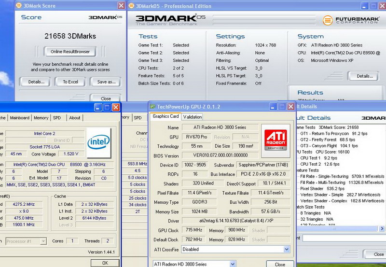This screenshot has width=386, height=267.
Task: Open the SPD tab in front CPU-Z window
Action: click(x=57, y=118)
